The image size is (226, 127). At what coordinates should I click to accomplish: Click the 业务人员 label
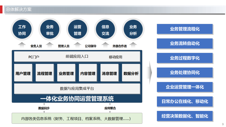(x=36, y=46)
